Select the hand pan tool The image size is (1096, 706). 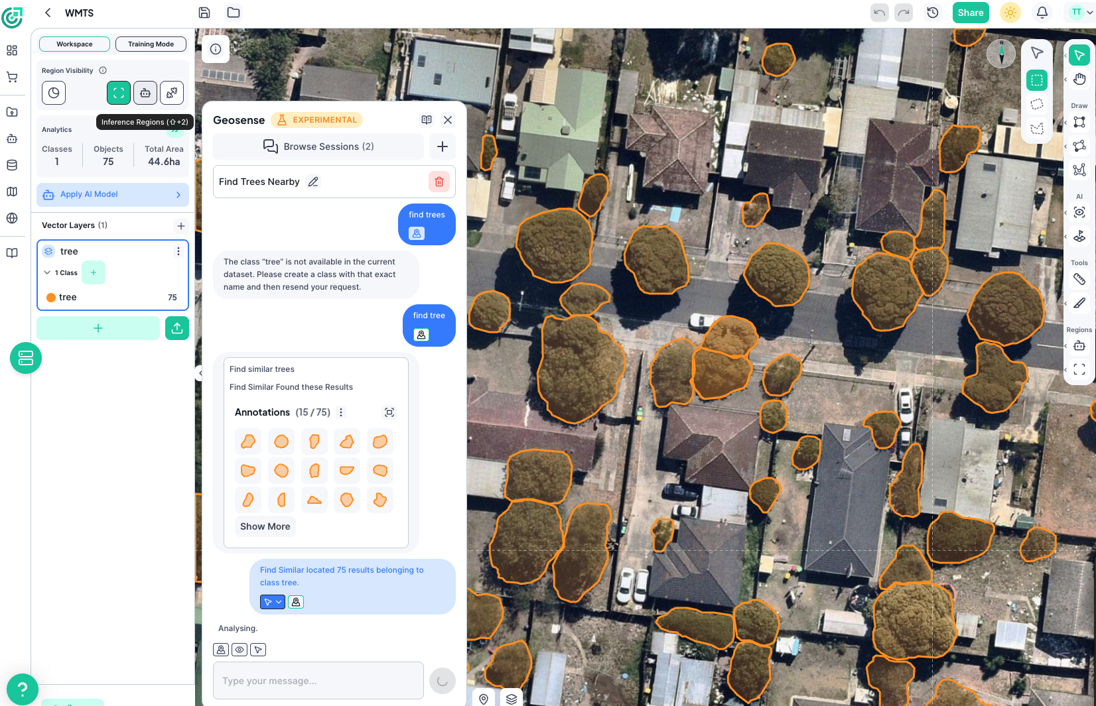[x=1079, y=80]
